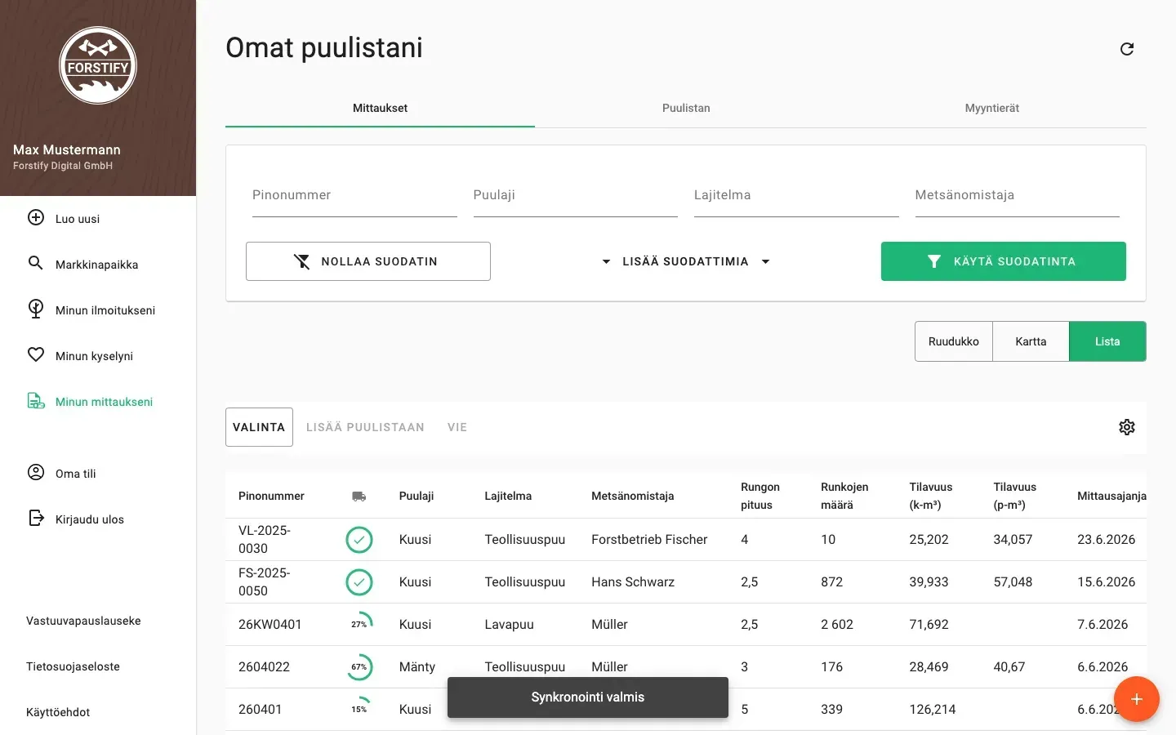The width and height of the screenshot is (1176, 735).
Task: Click the truck column header icon
Action: tap(359, 496)
